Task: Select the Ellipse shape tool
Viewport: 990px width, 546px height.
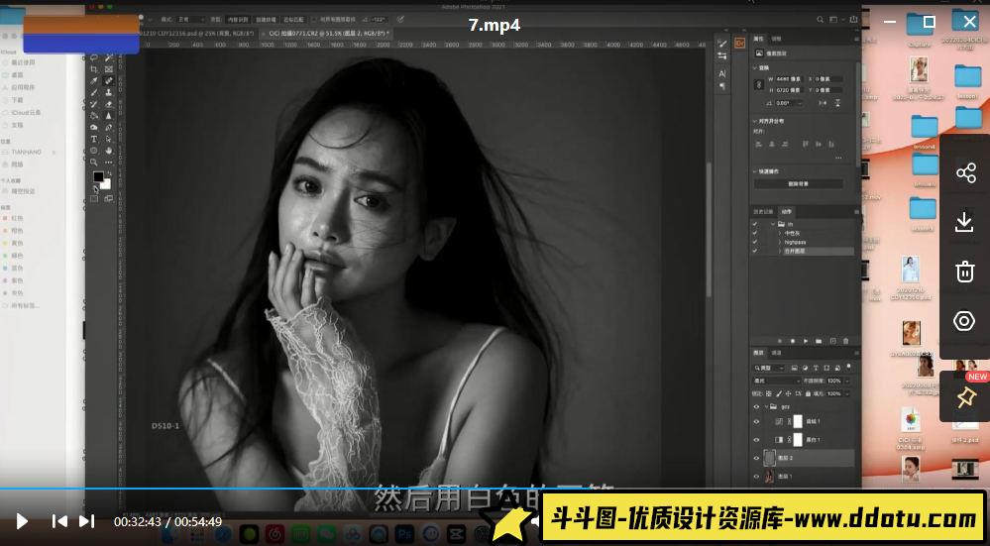Action: [93, 151]
